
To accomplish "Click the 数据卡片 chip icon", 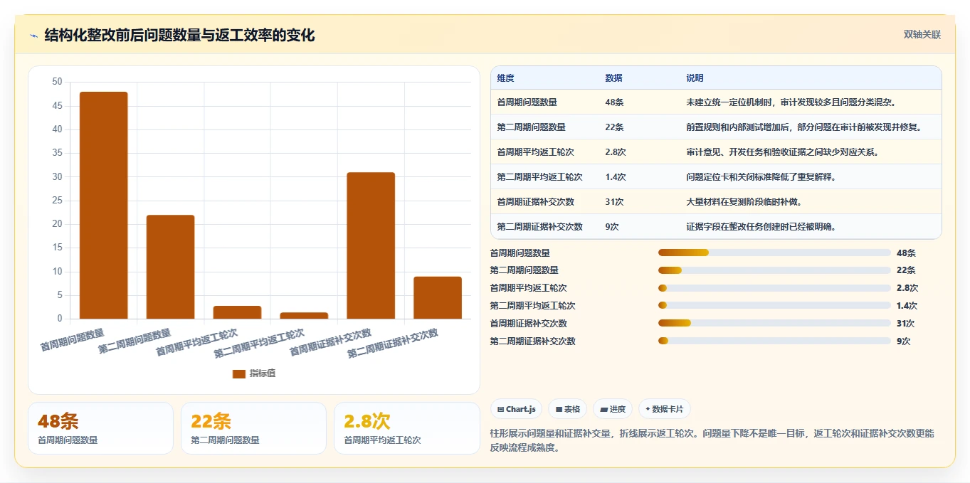I will pyautogui.click(x=648, y=409).
